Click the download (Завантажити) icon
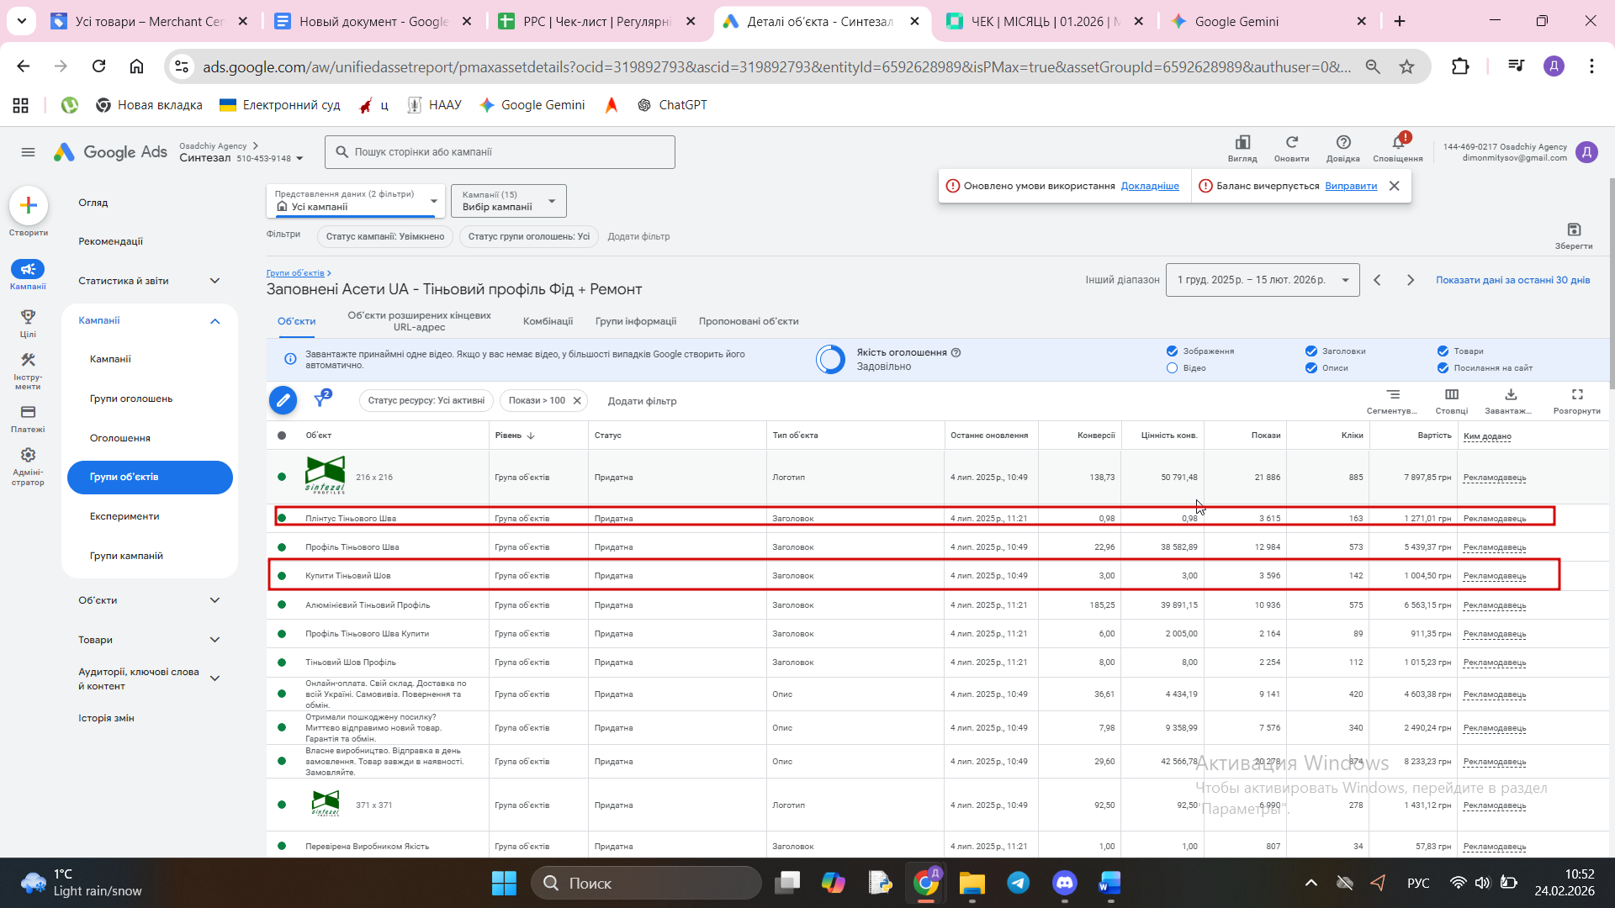Image resolution: width=1615 pixels, height=908 pixels. [x=1510, y=395]
